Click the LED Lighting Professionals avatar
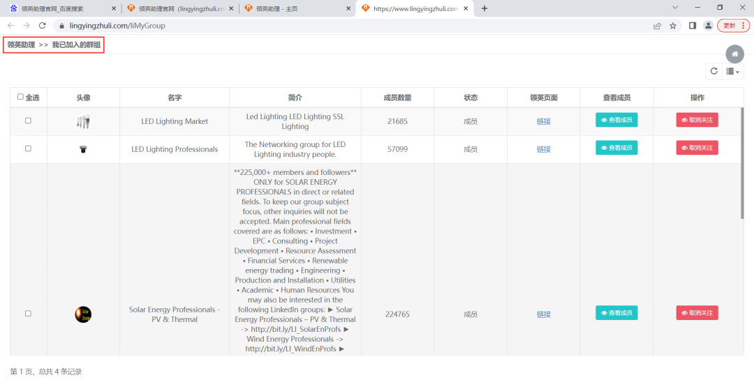The height and width of the screenshot is (382, 754). click(83, 150)
